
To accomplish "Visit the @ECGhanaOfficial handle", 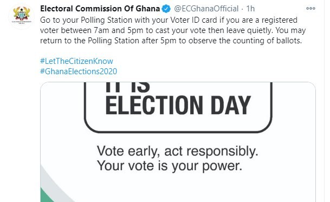I will coord(206,9).
